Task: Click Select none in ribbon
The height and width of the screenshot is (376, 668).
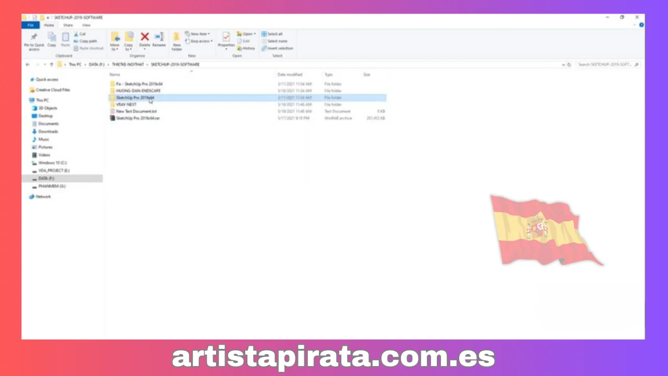Action: [x=275, y=41]
